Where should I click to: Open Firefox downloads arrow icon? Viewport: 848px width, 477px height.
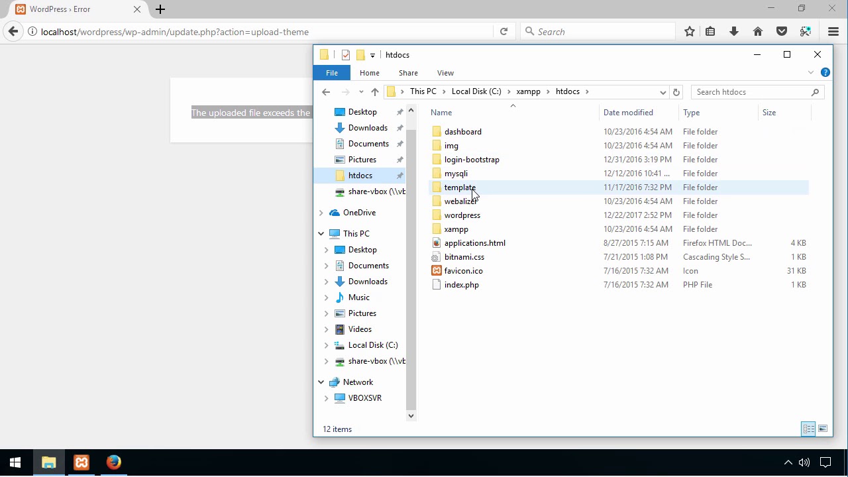pos(734,32)
